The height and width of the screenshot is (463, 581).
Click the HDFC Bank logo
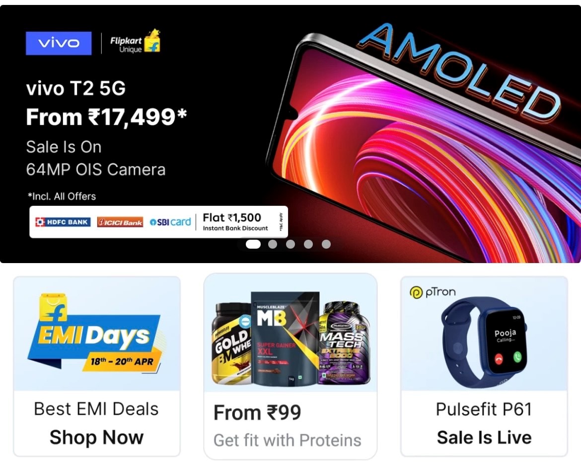[63, 222]
